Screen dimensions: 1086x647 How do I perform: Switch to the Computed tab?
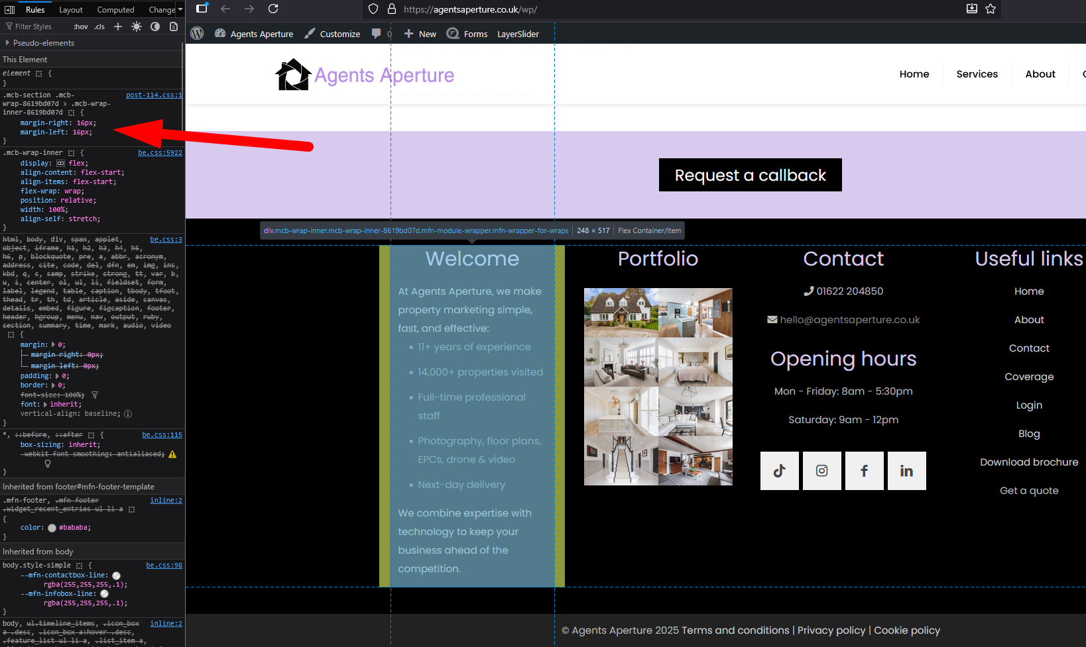pyautogui.click(x=115, y=9)
